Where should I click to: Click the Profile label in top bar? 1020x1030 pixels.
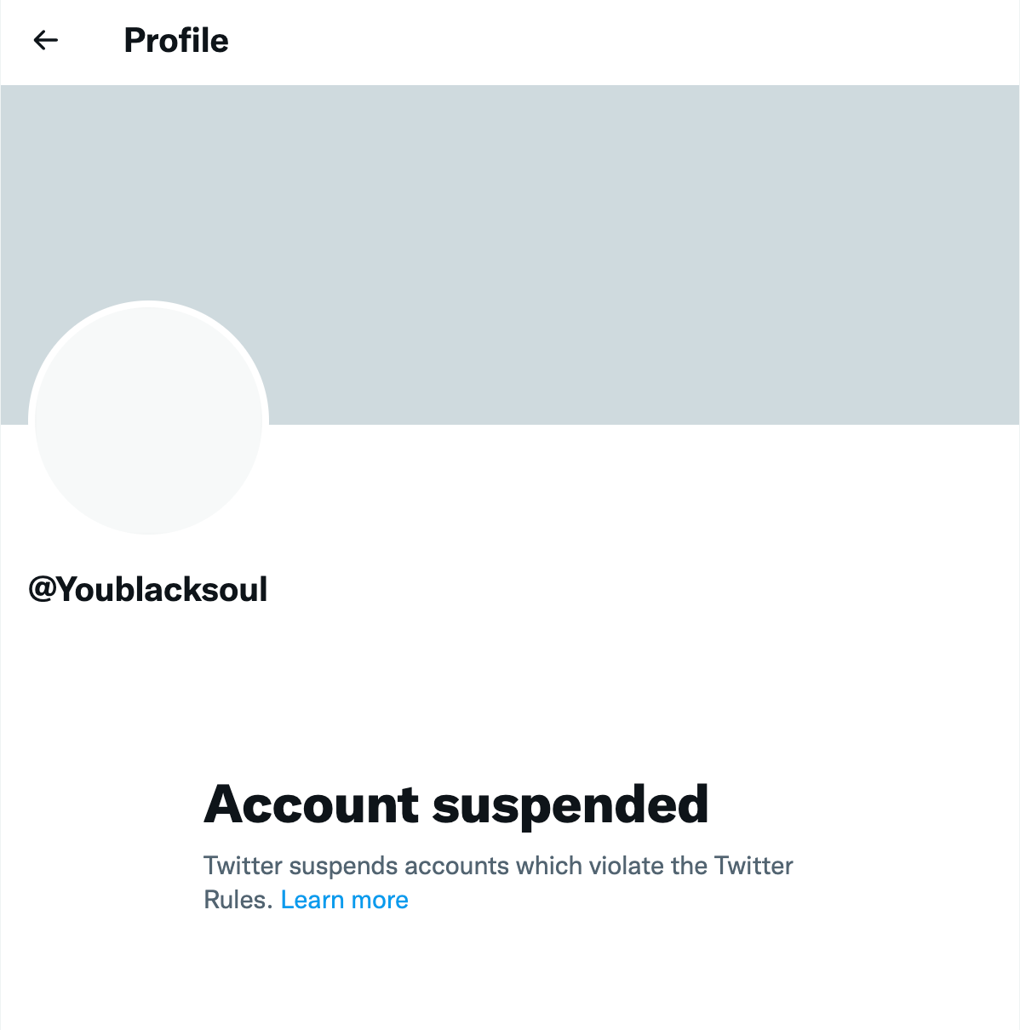pos(176,40)
